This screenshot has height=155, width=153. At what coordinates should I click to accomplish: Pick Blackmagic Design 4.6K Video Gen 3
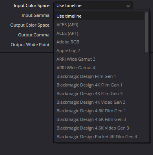pos(99,128)
